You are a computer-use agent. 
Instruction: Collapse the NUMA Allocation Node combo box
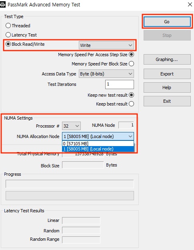(98, 136)
